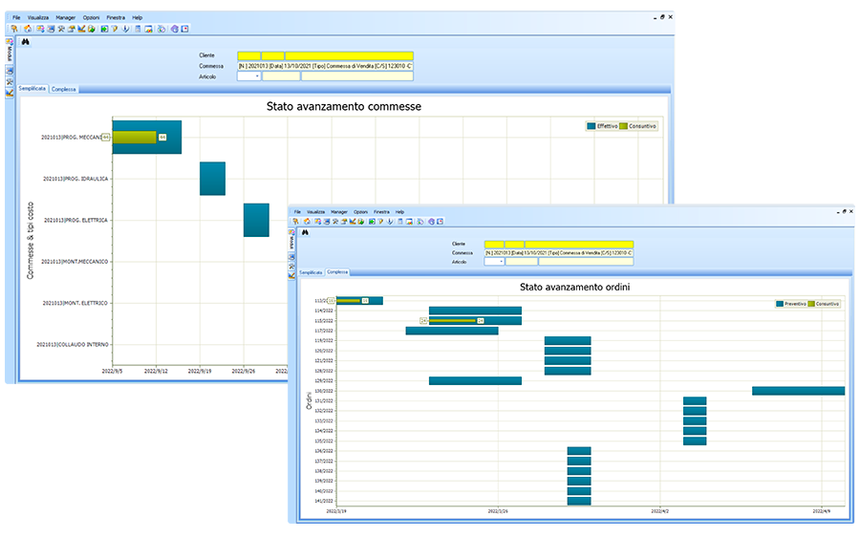Click crossed tools icon in commesse window sidebar

10,82
